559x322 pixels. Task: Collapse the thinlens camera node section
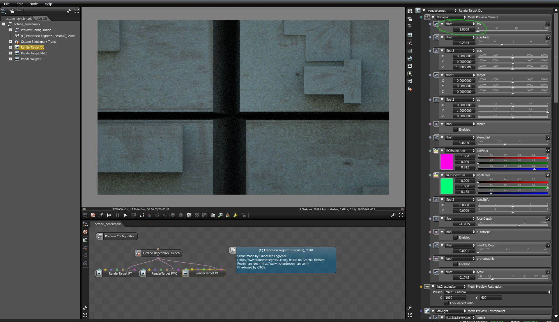pos(433,17)
